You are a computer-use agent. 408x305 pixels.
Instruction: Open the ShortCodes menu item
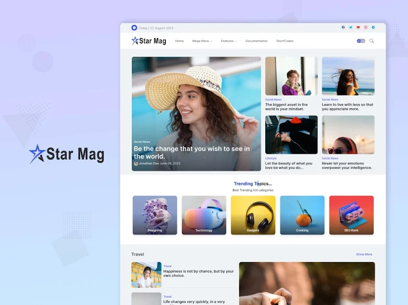tap(285, 41)
